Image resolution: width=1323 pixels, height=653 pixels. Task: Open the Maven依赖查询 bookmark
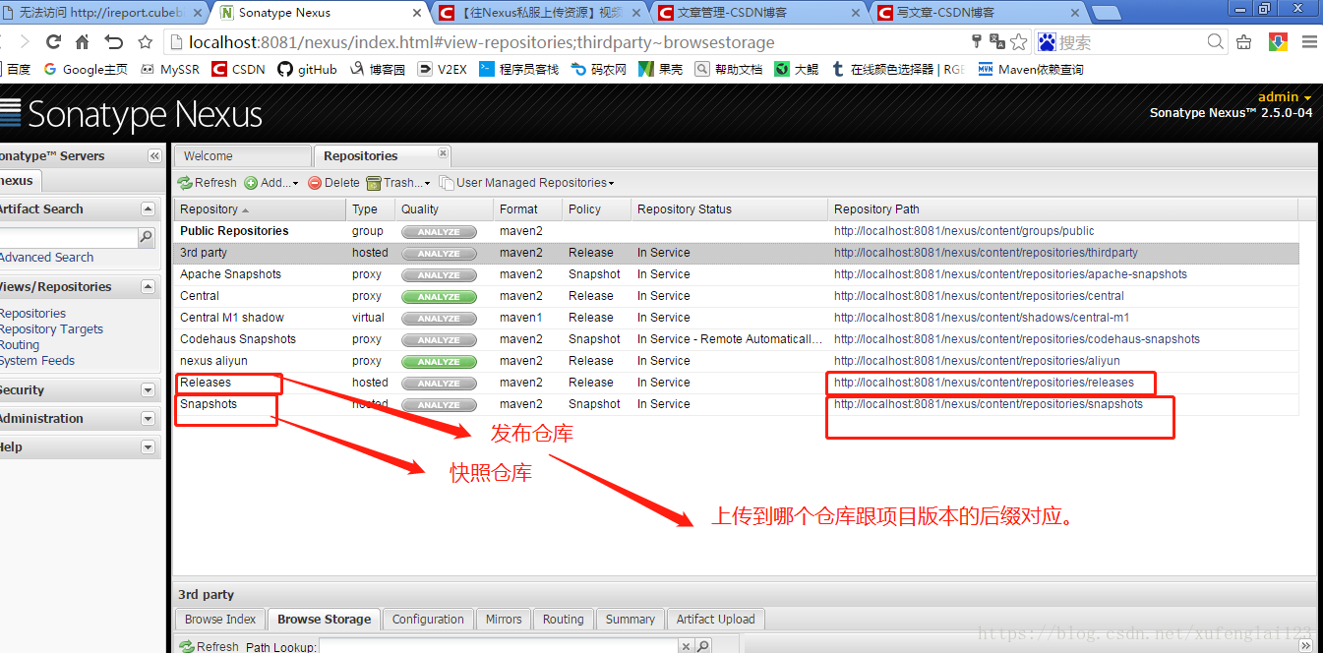[1031, 70]
